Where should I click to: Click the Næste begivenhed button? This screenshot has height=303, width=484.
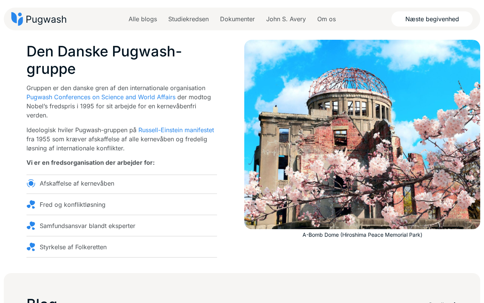432,19
